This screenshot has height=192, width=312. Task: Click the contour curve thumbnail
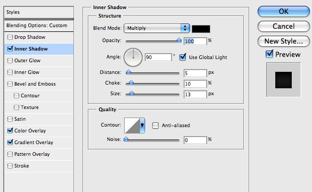[132, 125]
